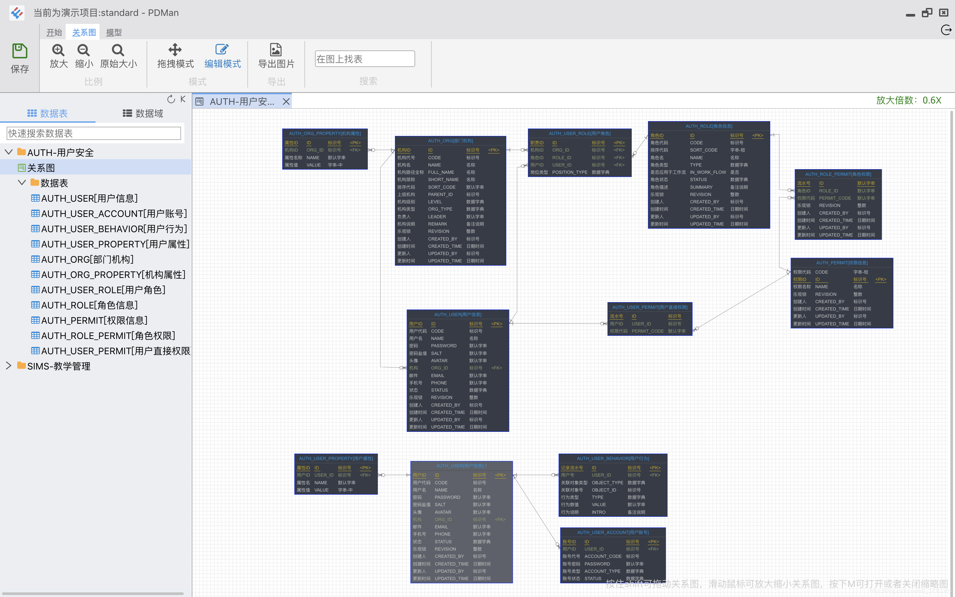Select AUTH_USER_ROLE[用户角色] tree item
This screenshot has width=955, height=597.
(x=103, y=290)
